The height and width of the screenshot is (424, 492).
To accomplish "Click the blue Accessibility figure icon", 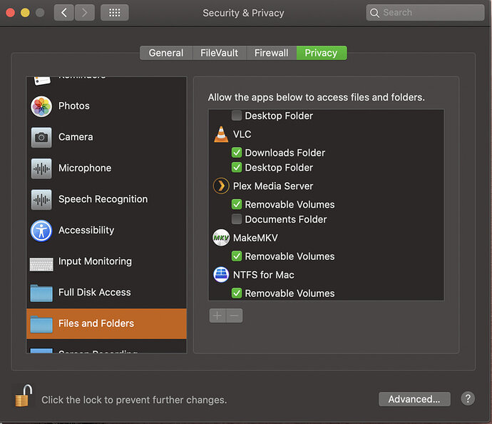I will (x=41, y=231).
